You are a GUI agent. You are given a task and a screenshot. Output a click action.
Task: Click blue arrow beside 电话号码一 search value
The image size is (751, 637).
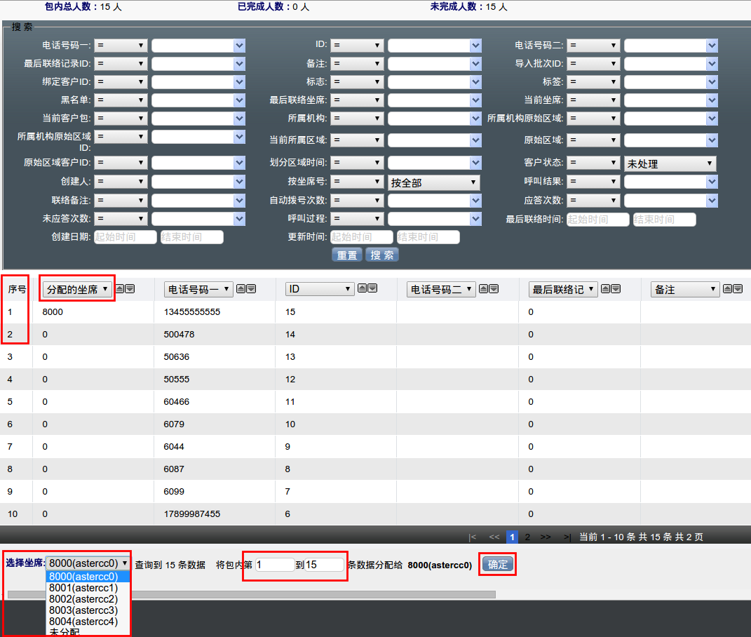[x=240, y=46]
